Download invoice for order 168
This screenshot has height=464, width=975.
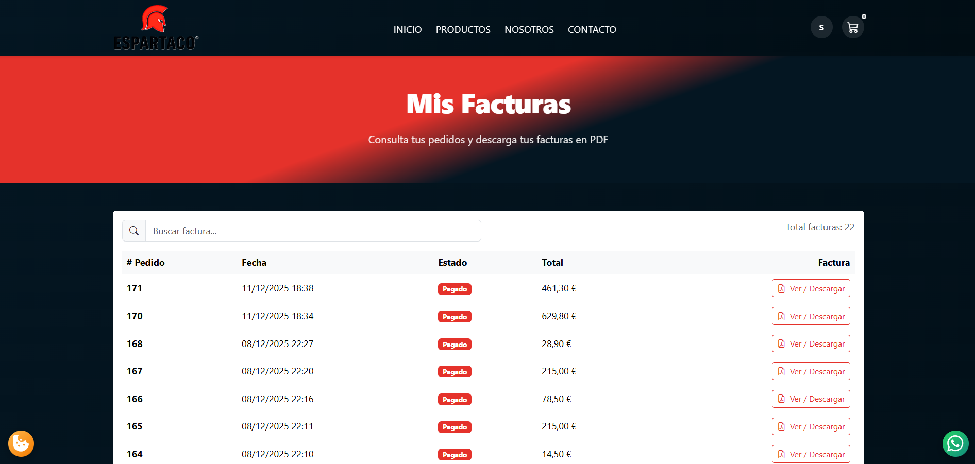(x=811, y=343)
